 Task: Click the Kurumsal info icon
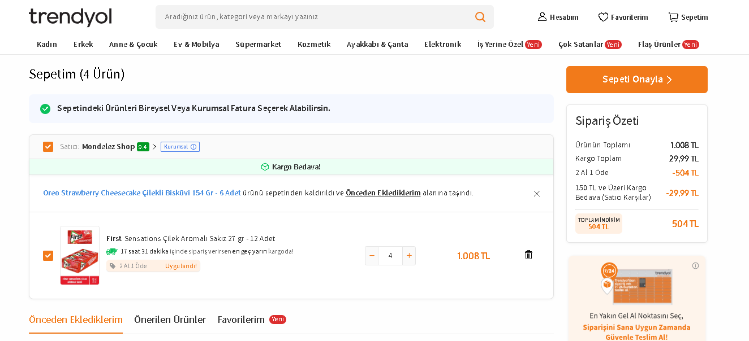coord(193,147)
